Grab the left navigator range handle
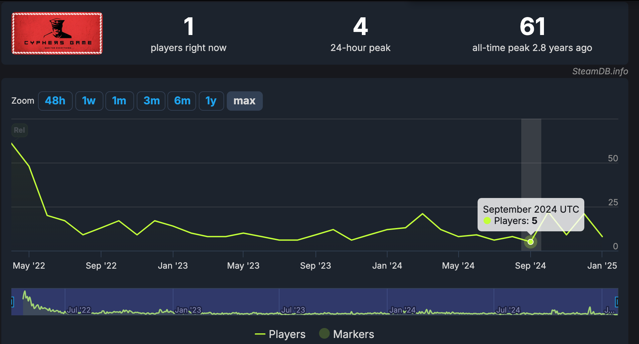This screenshot has height=344, width=639. tap(12, 302)
